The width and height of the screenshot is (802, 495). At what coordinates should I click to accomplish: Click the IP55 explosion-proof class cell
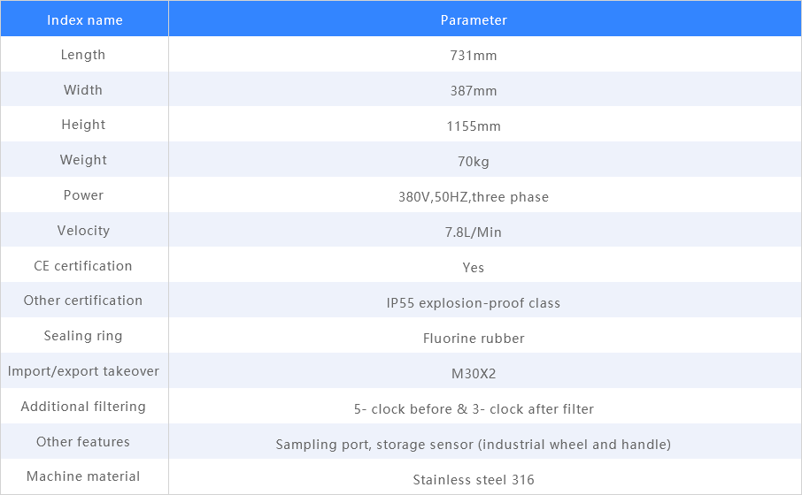[474, 303]
